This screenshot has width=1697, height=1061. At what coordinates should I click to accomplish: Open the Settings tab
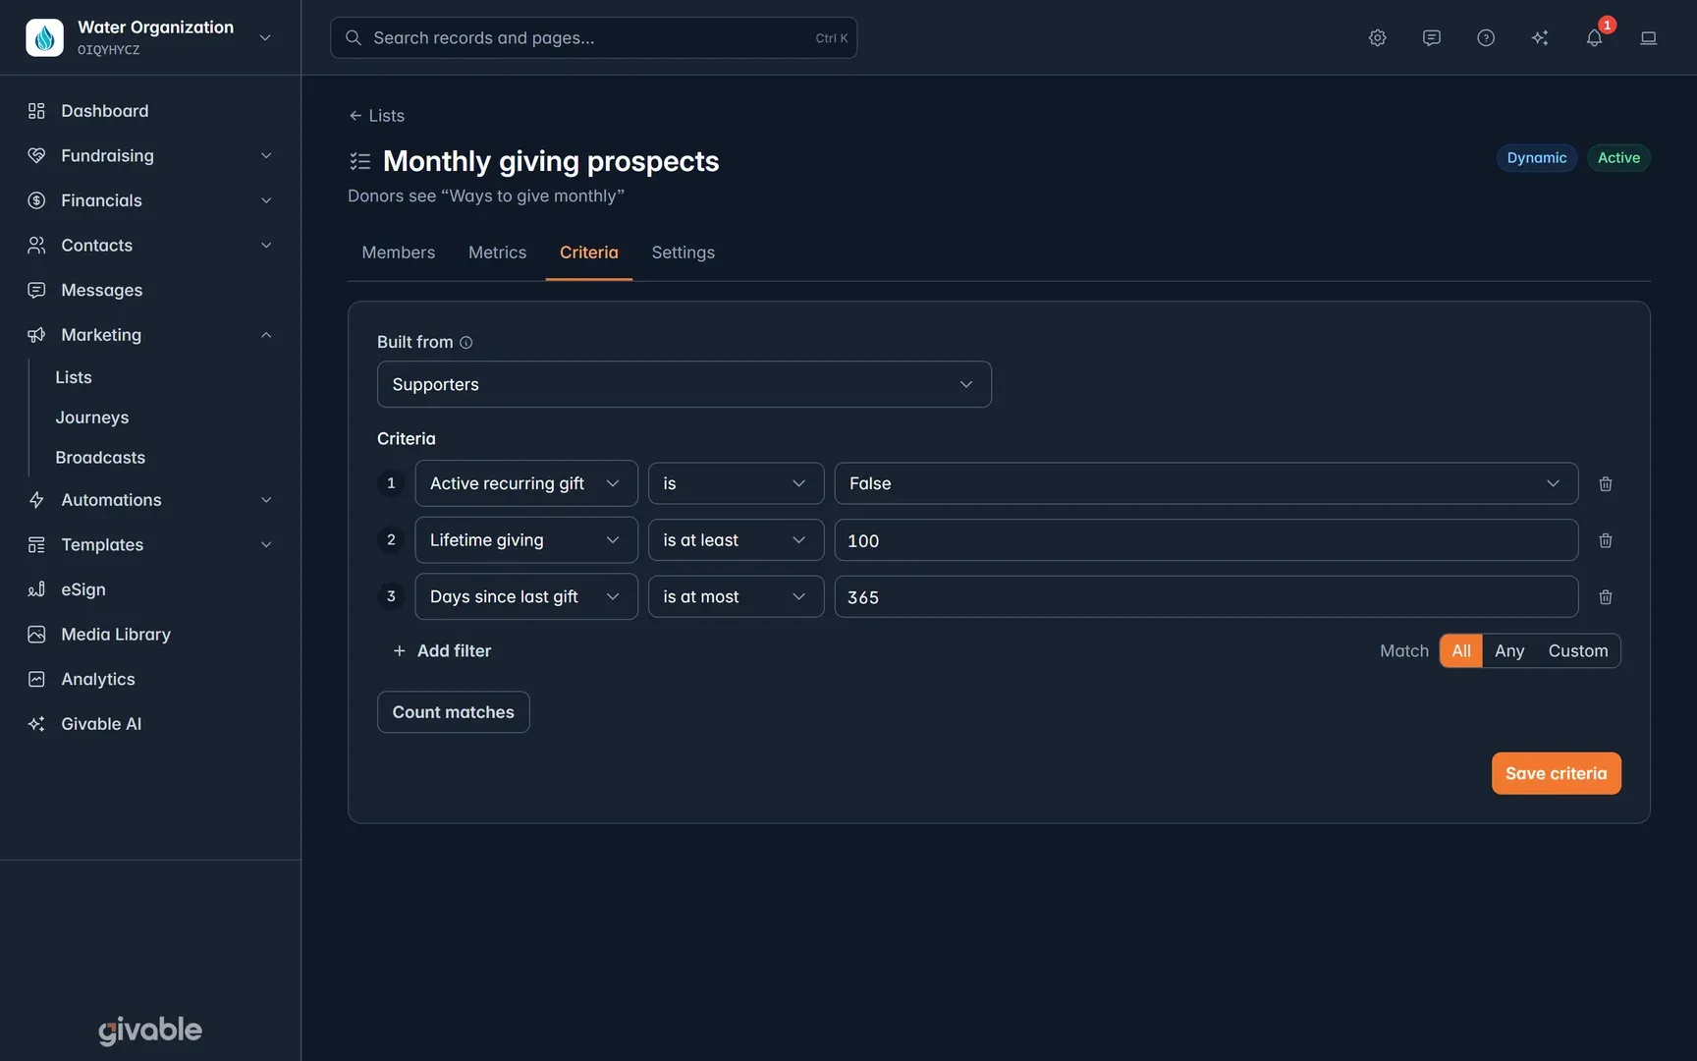(684, 252)
